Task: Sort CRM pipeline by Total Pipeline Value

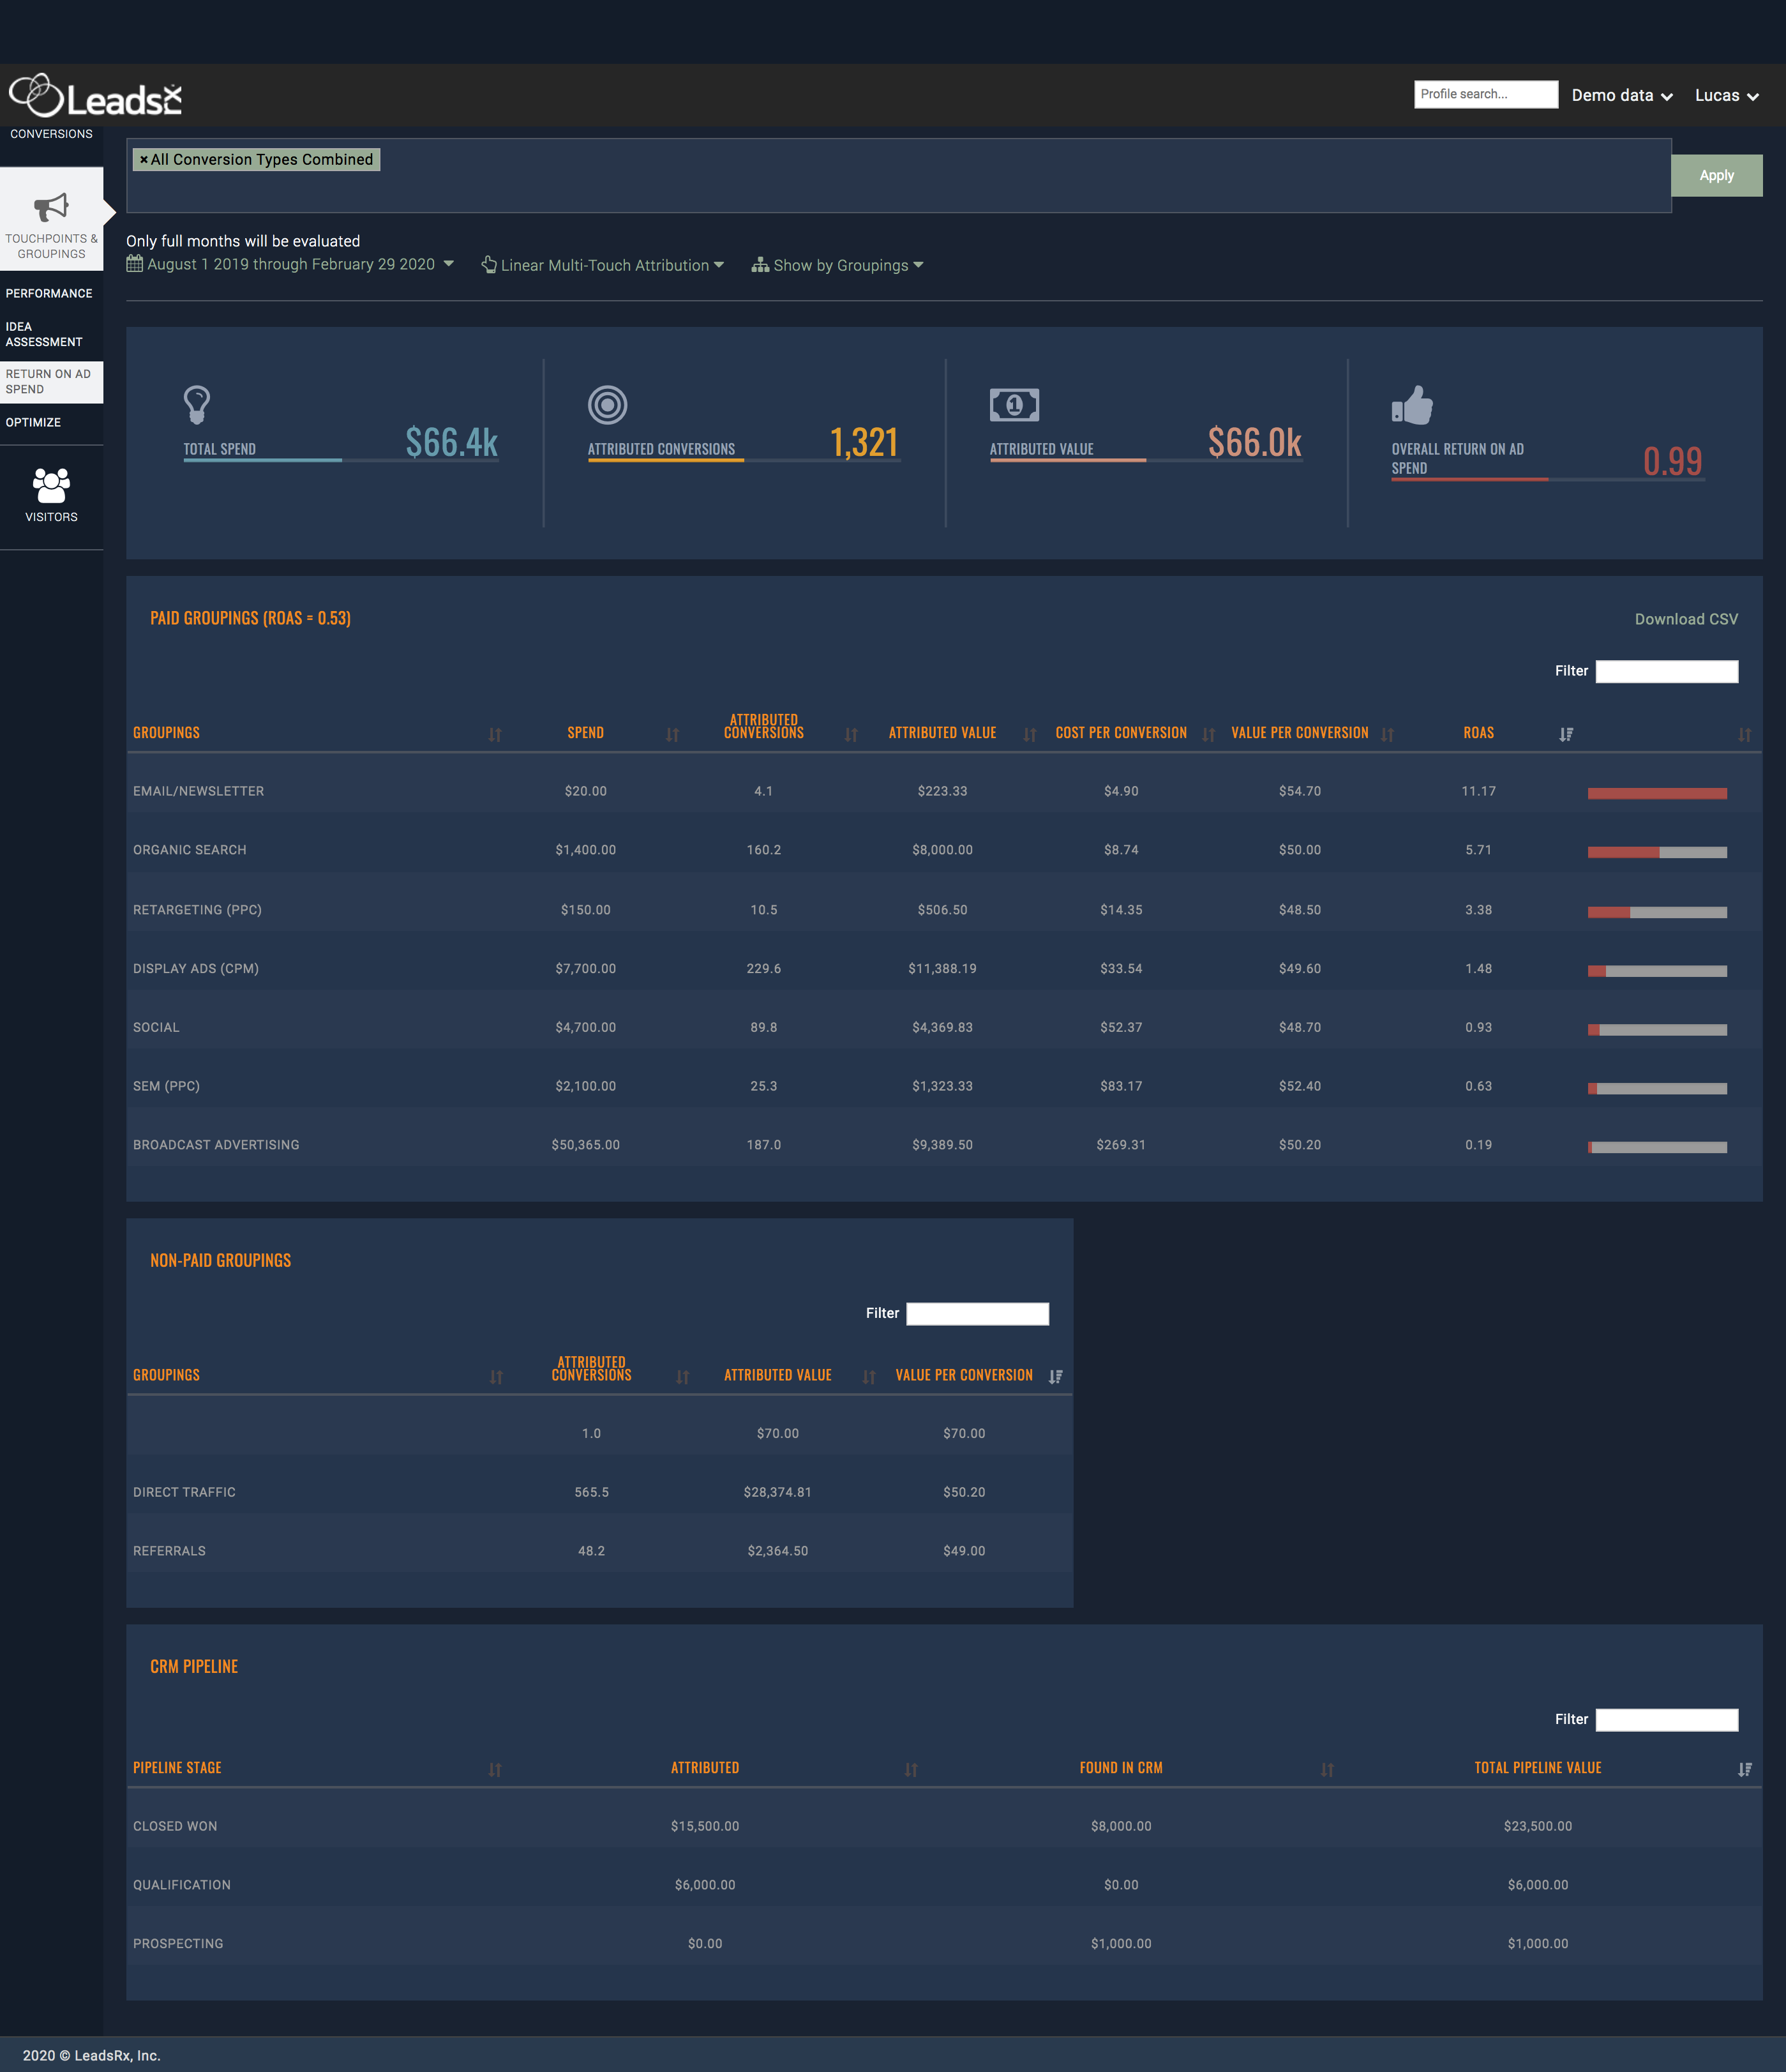Action: click(1744, 1770)
